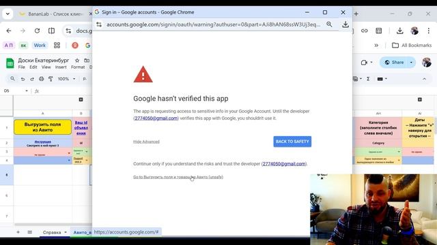Open the all sheets list icon

tap(30, 232)
